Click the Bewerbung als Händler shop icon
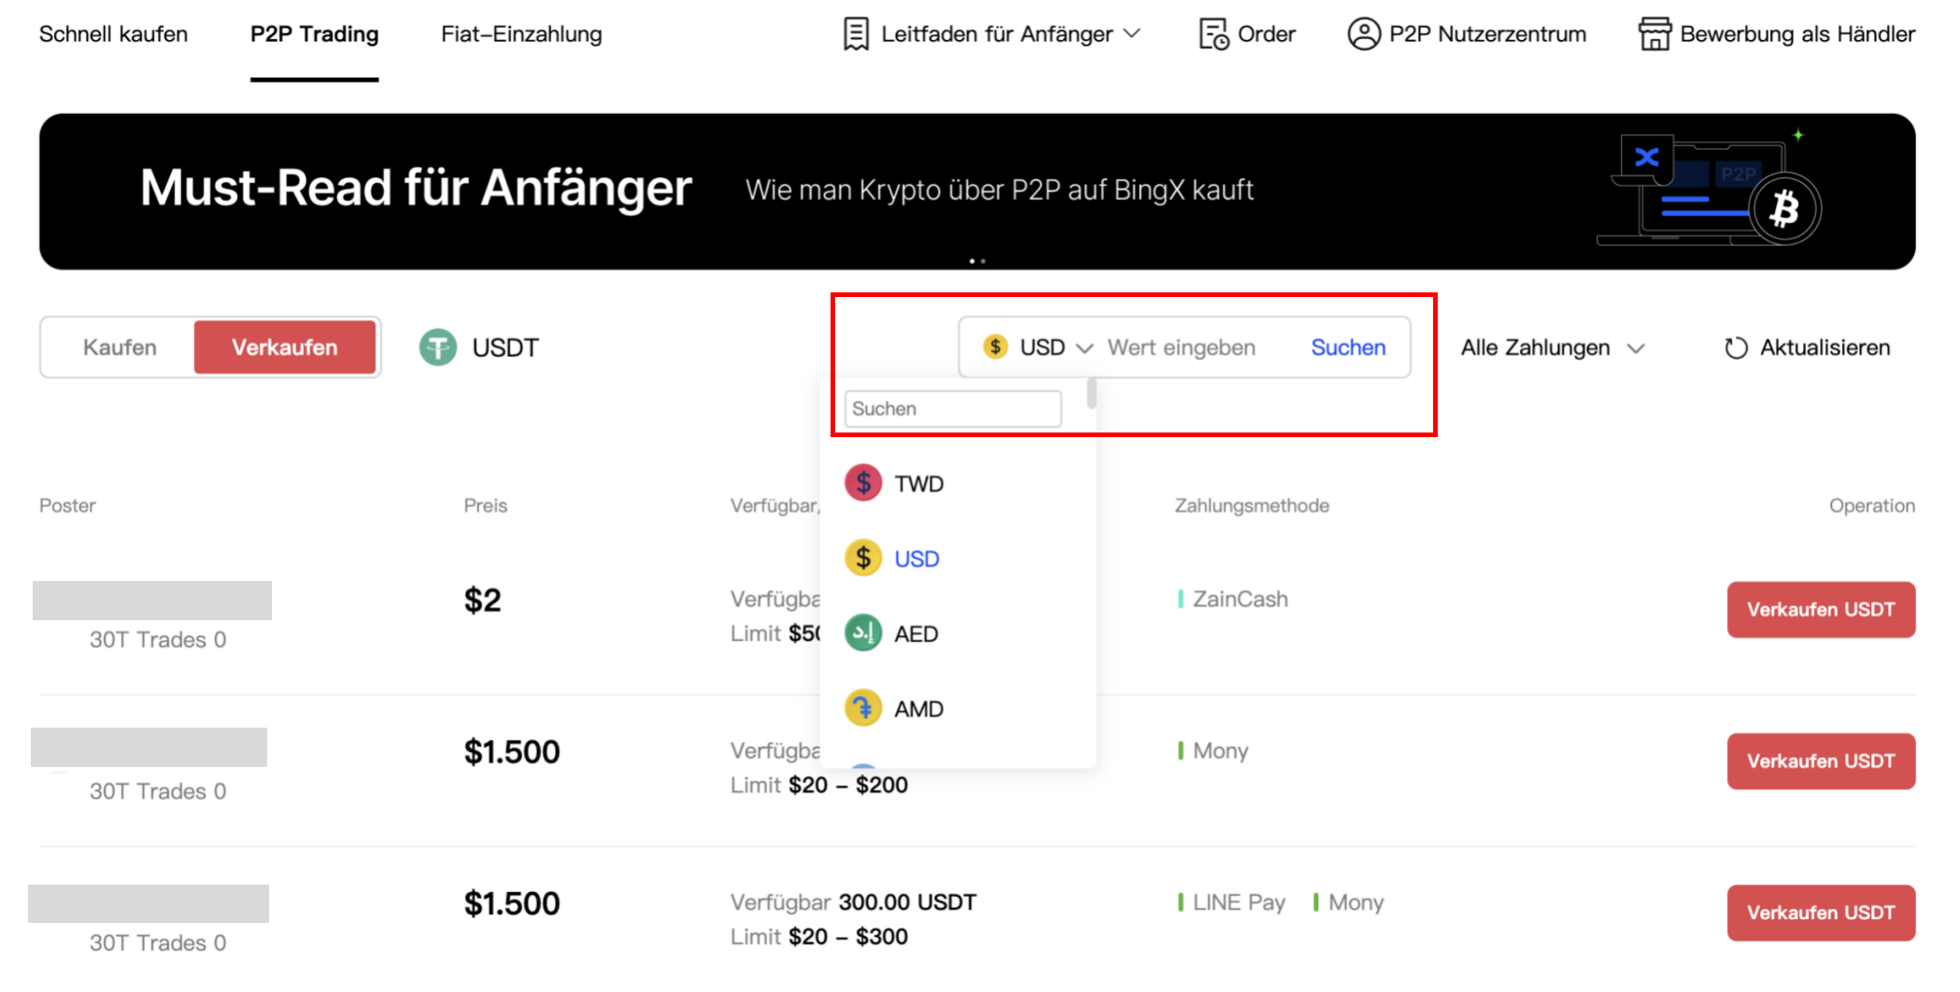The image size is (1960, 992). pyautogui.click(x=1655, y=34)
